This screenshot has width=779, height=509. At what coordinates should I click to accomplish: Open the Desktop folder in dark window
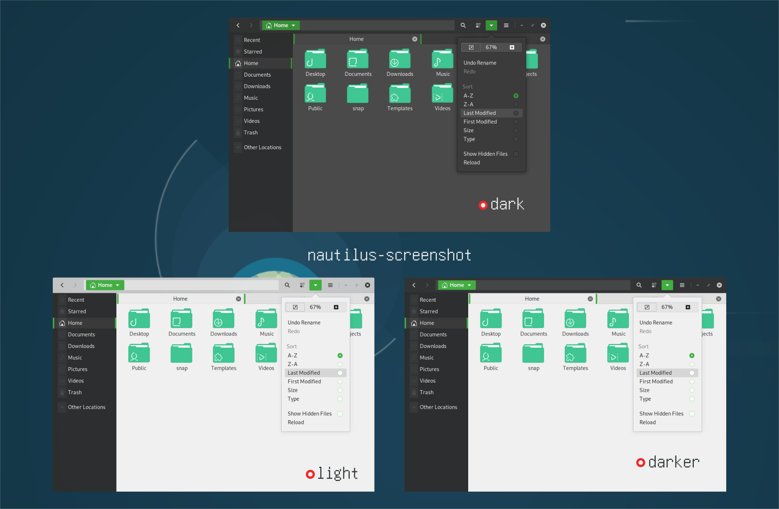click(315, 63)
